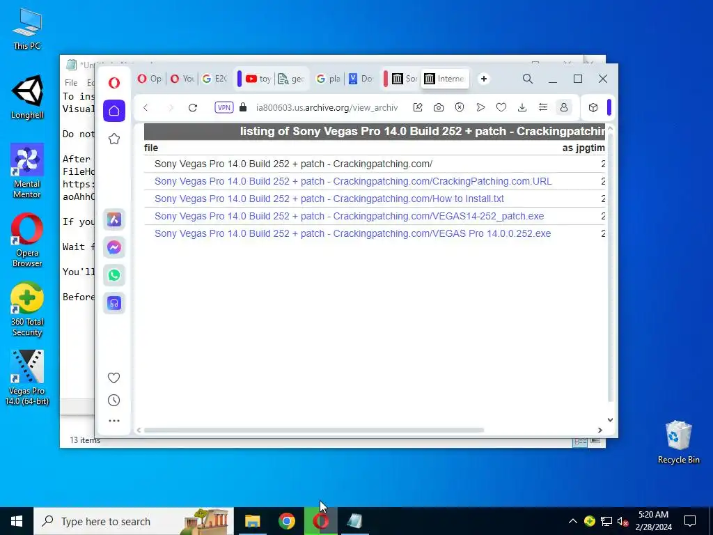Open the downloads toolbar icon
This screenshot has width=713, height=535.
[x=522, y=107]
